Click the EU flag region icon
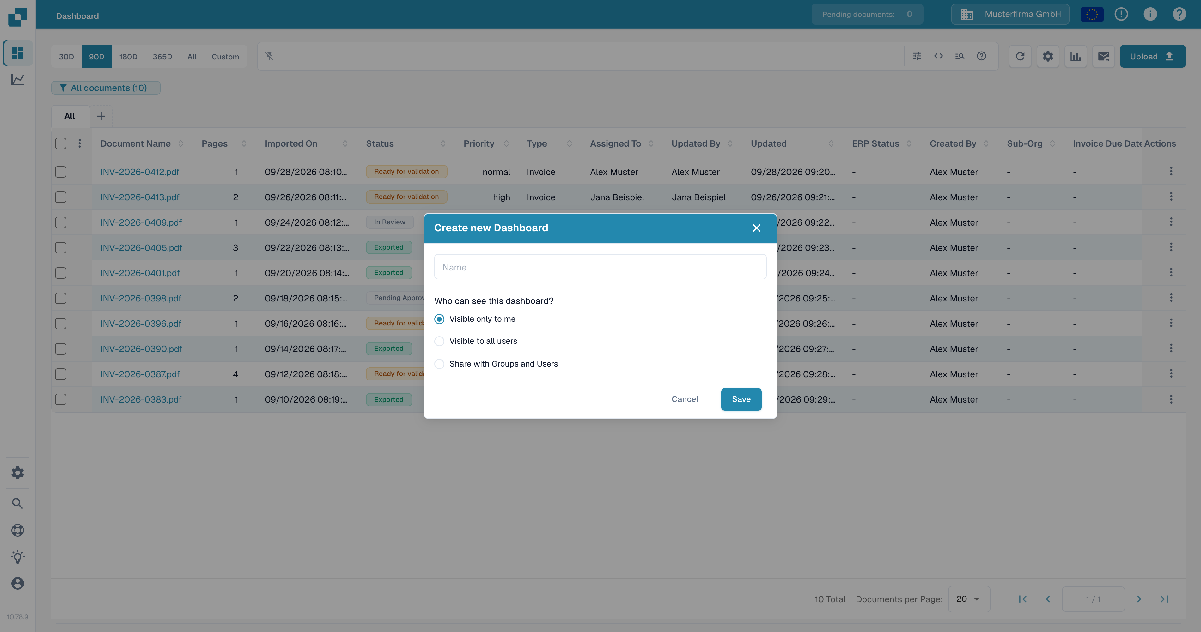This screenshot has width=1201, height=632. click(1092, 15)
